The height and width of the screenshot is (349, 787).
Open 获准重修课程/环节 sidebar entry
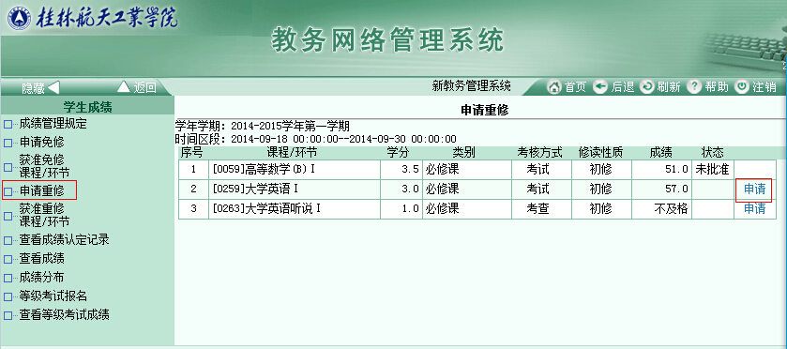[44, 215]
